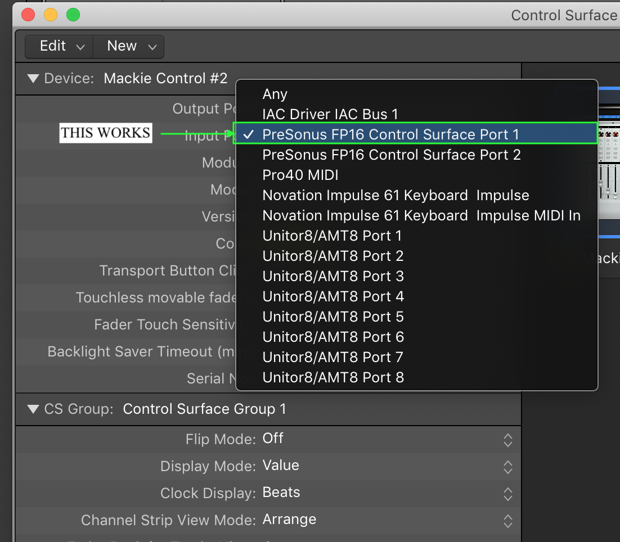Choose Unitor8/AMT8 Port 4

point(416,296)
